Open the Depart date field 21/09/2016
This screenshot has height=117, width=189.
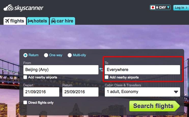41,92
